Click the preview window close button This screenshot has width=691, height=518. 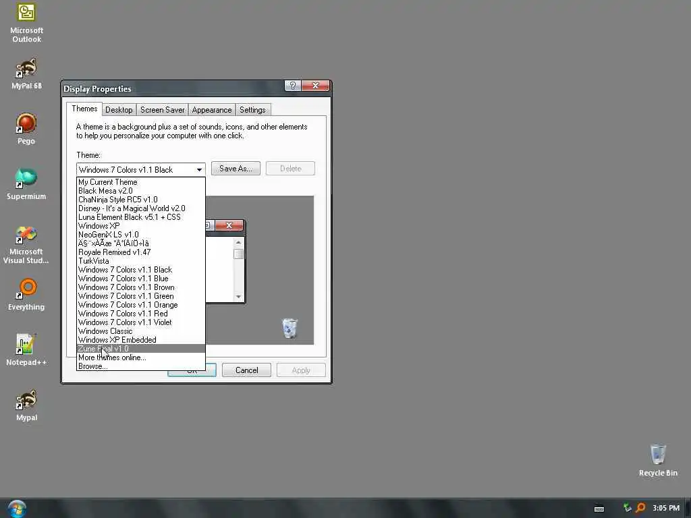(229, 225)
